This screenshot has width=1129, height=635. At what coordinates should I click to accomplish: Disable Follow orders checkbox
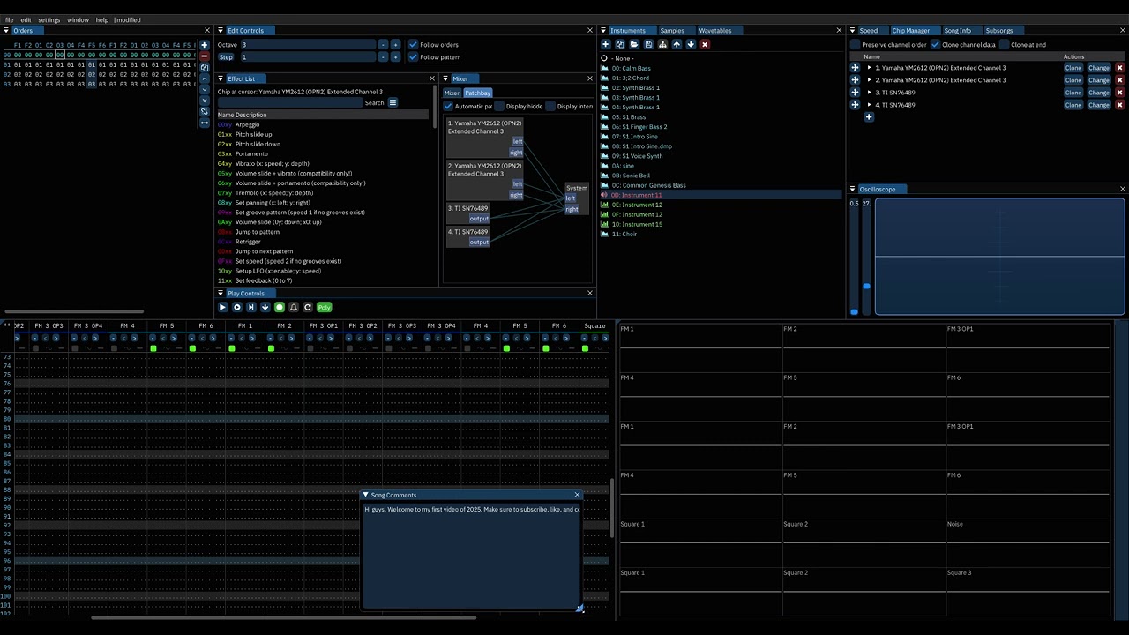coord(413,45)
